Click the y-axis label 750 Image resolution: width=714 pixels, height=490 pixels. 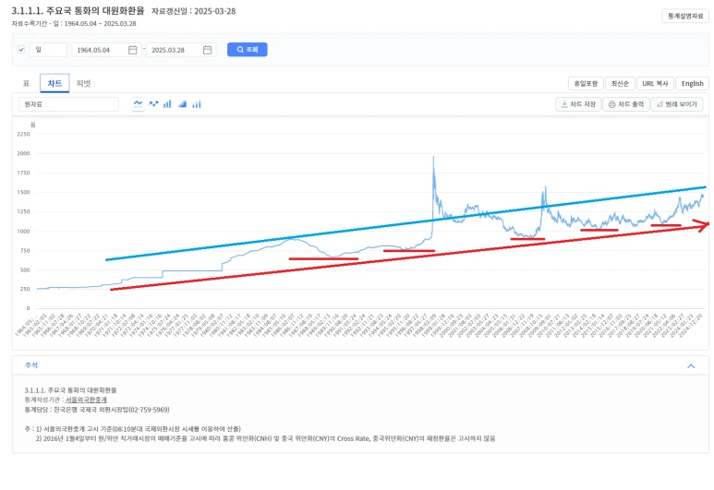[x=25, y=251]
